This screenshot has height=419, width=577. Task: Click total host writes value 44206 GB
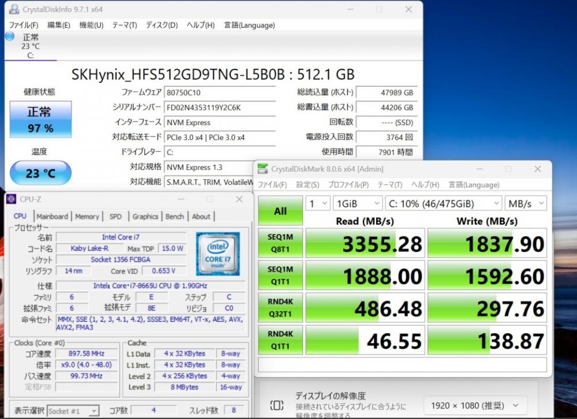point(387,107)
